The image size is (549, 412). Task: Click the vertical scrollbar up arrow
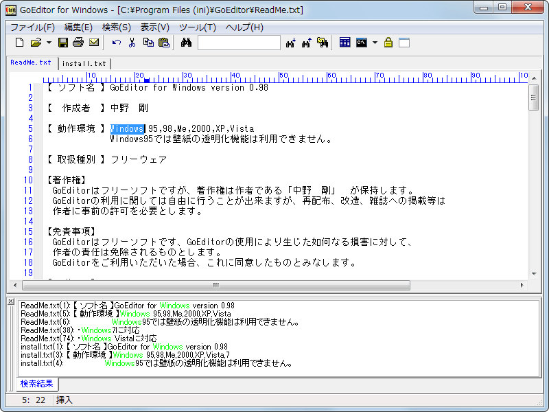click(x=534, y=78)
